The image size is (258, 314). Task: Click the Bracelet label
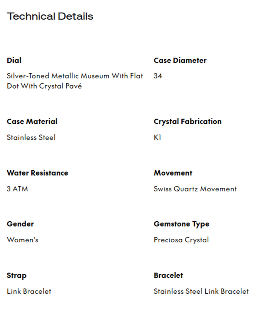tap(168, 276)
